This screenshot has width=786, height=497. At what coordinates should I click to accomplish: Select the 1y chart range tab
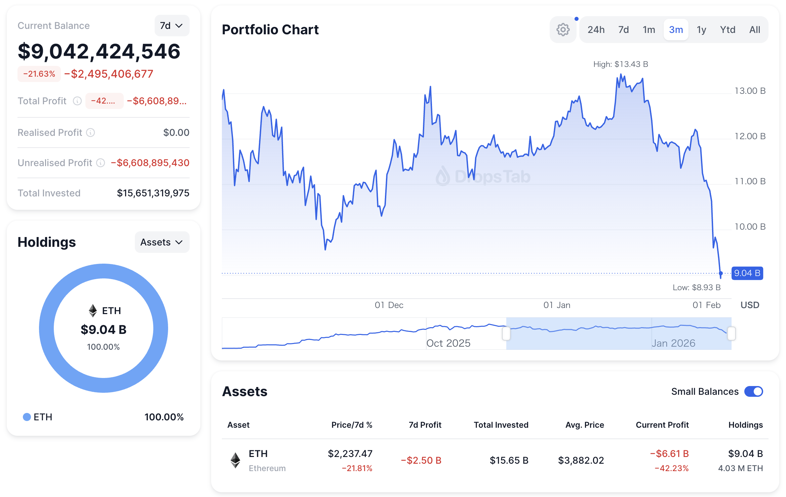click(x=701, y=30)
